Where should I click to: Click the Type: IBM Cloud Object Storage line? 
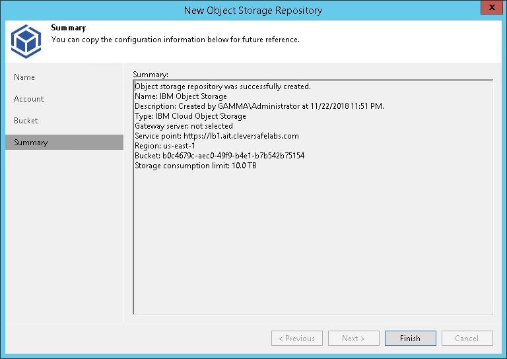pos(190,116)
